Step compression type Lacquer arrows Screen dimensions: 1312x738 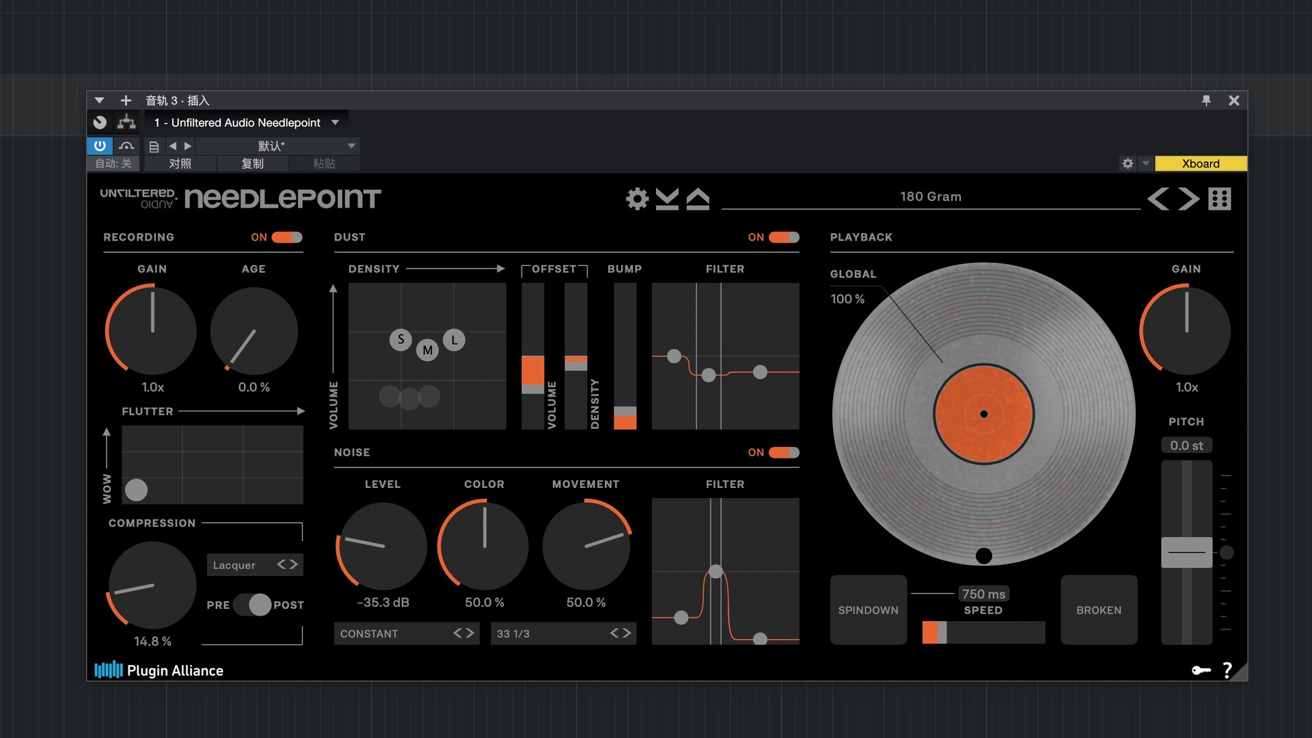(288, 564)
